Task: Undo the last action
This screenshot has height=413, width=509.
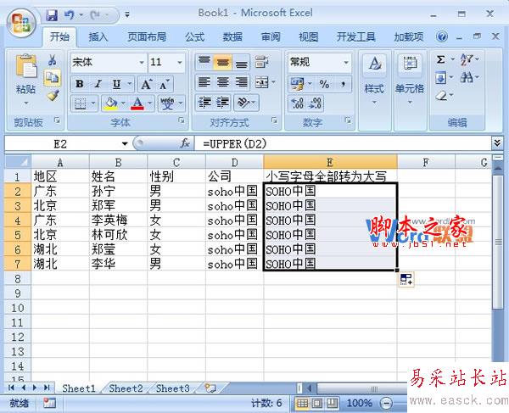Action: click(70, 15)
